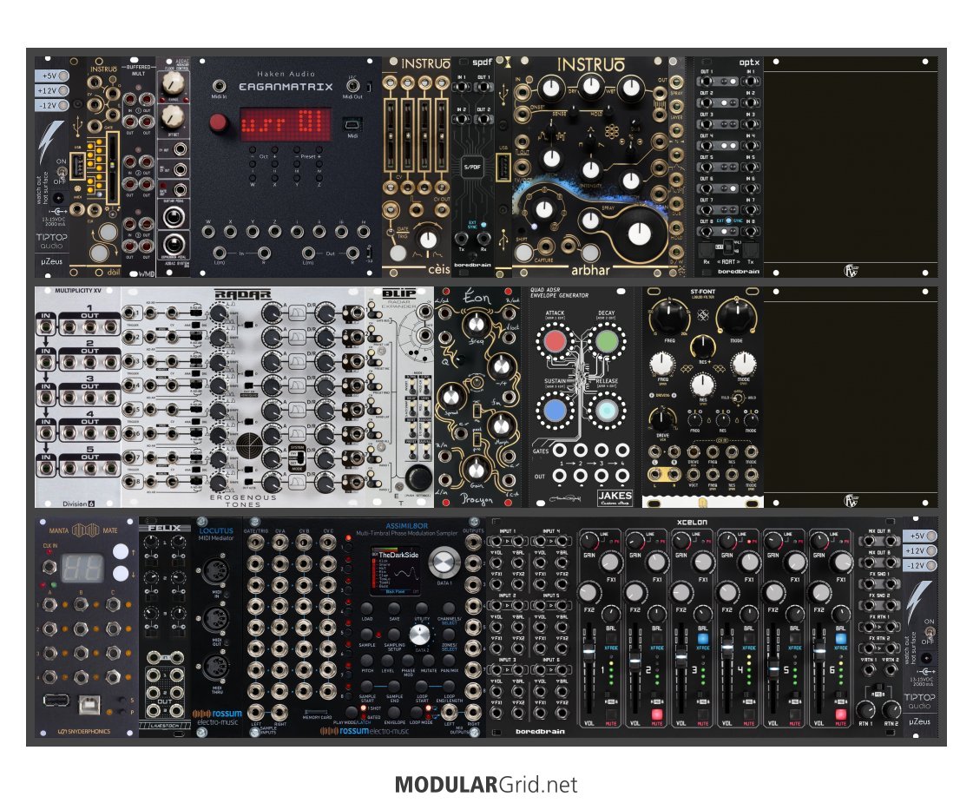
Task: Click the Guitar Pedal jack on ADDAC module
Action: pos(173,216)
